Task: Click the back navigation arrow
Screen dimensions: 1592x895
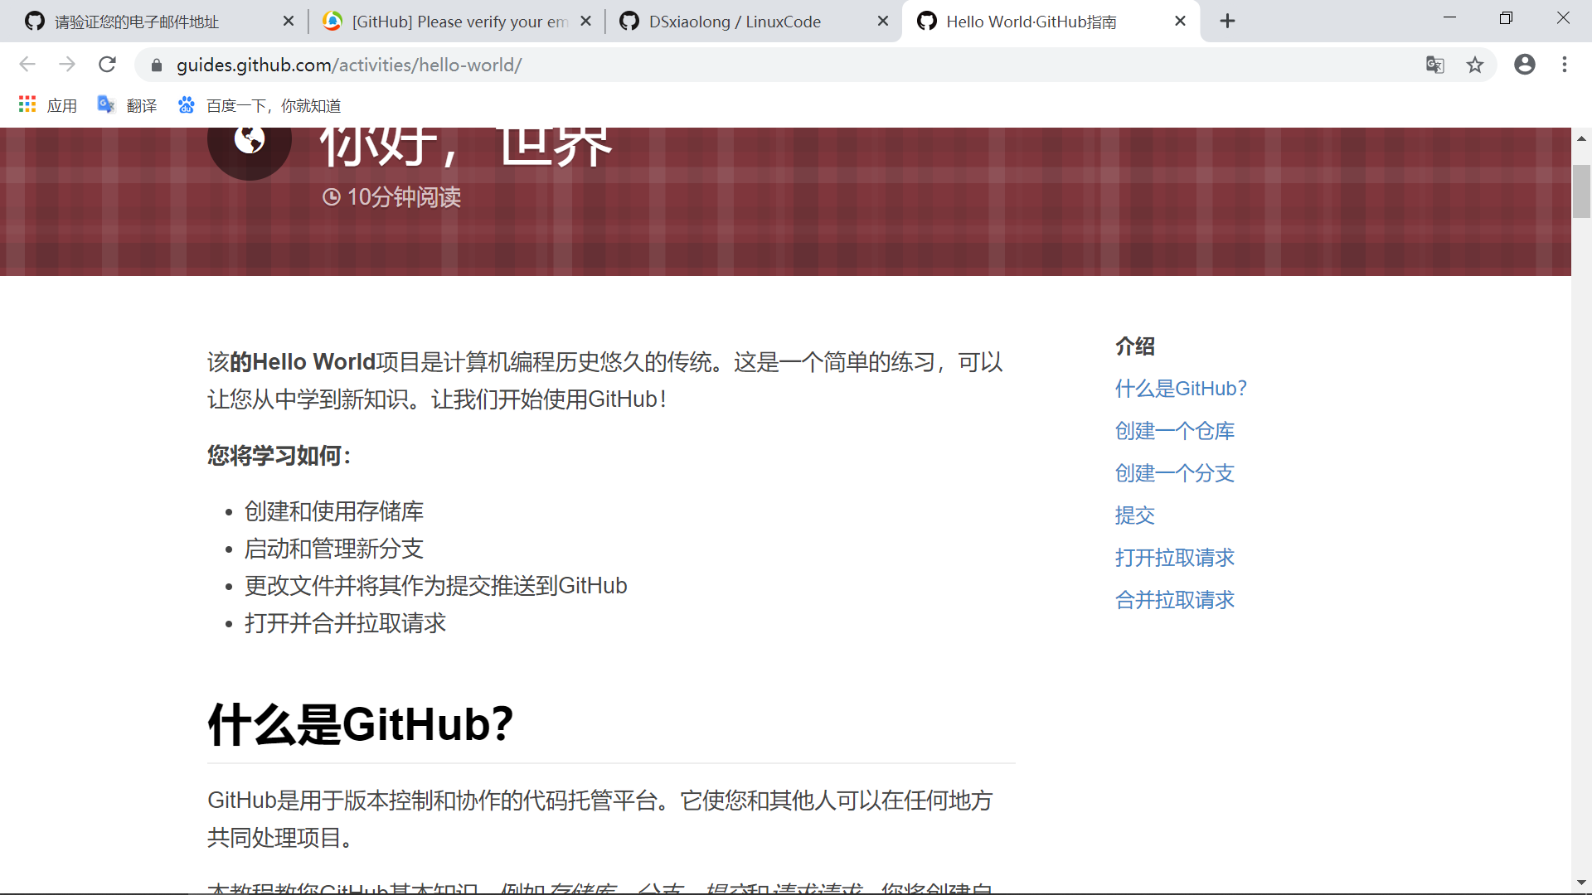Action: pos(27,65)
